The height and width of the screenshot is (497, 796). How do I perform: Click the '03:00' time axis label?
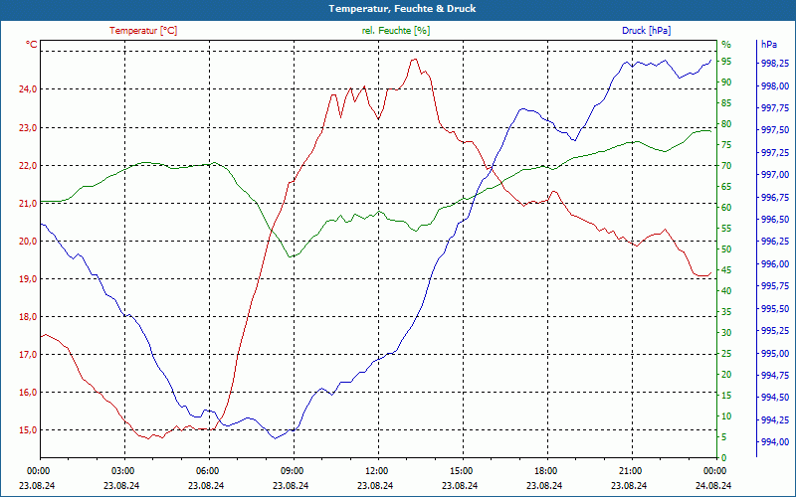click(x=121, y=471)
